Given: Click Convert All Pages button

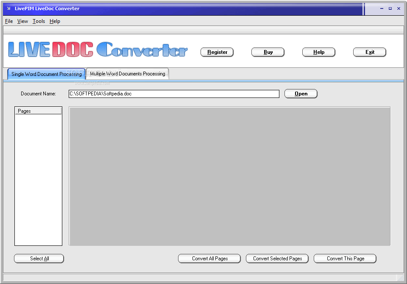Looking at the screenshot, I should point(209,259).
